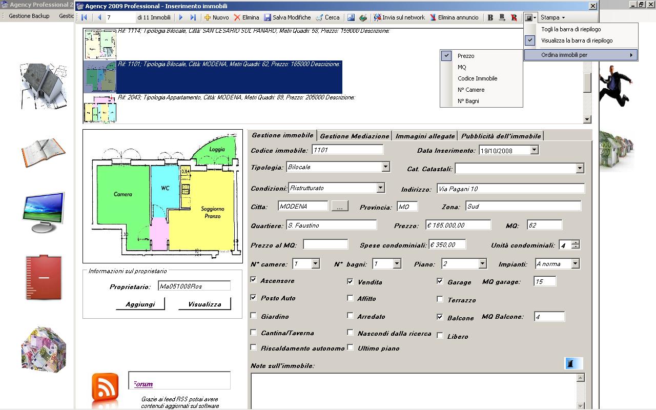Switch to Gestione Mediazione tab

[354, 136]
